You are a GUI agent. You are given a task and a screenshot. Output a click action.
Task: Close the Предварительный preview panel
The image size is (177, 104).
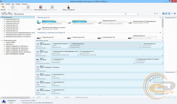[x=176, y=17]
